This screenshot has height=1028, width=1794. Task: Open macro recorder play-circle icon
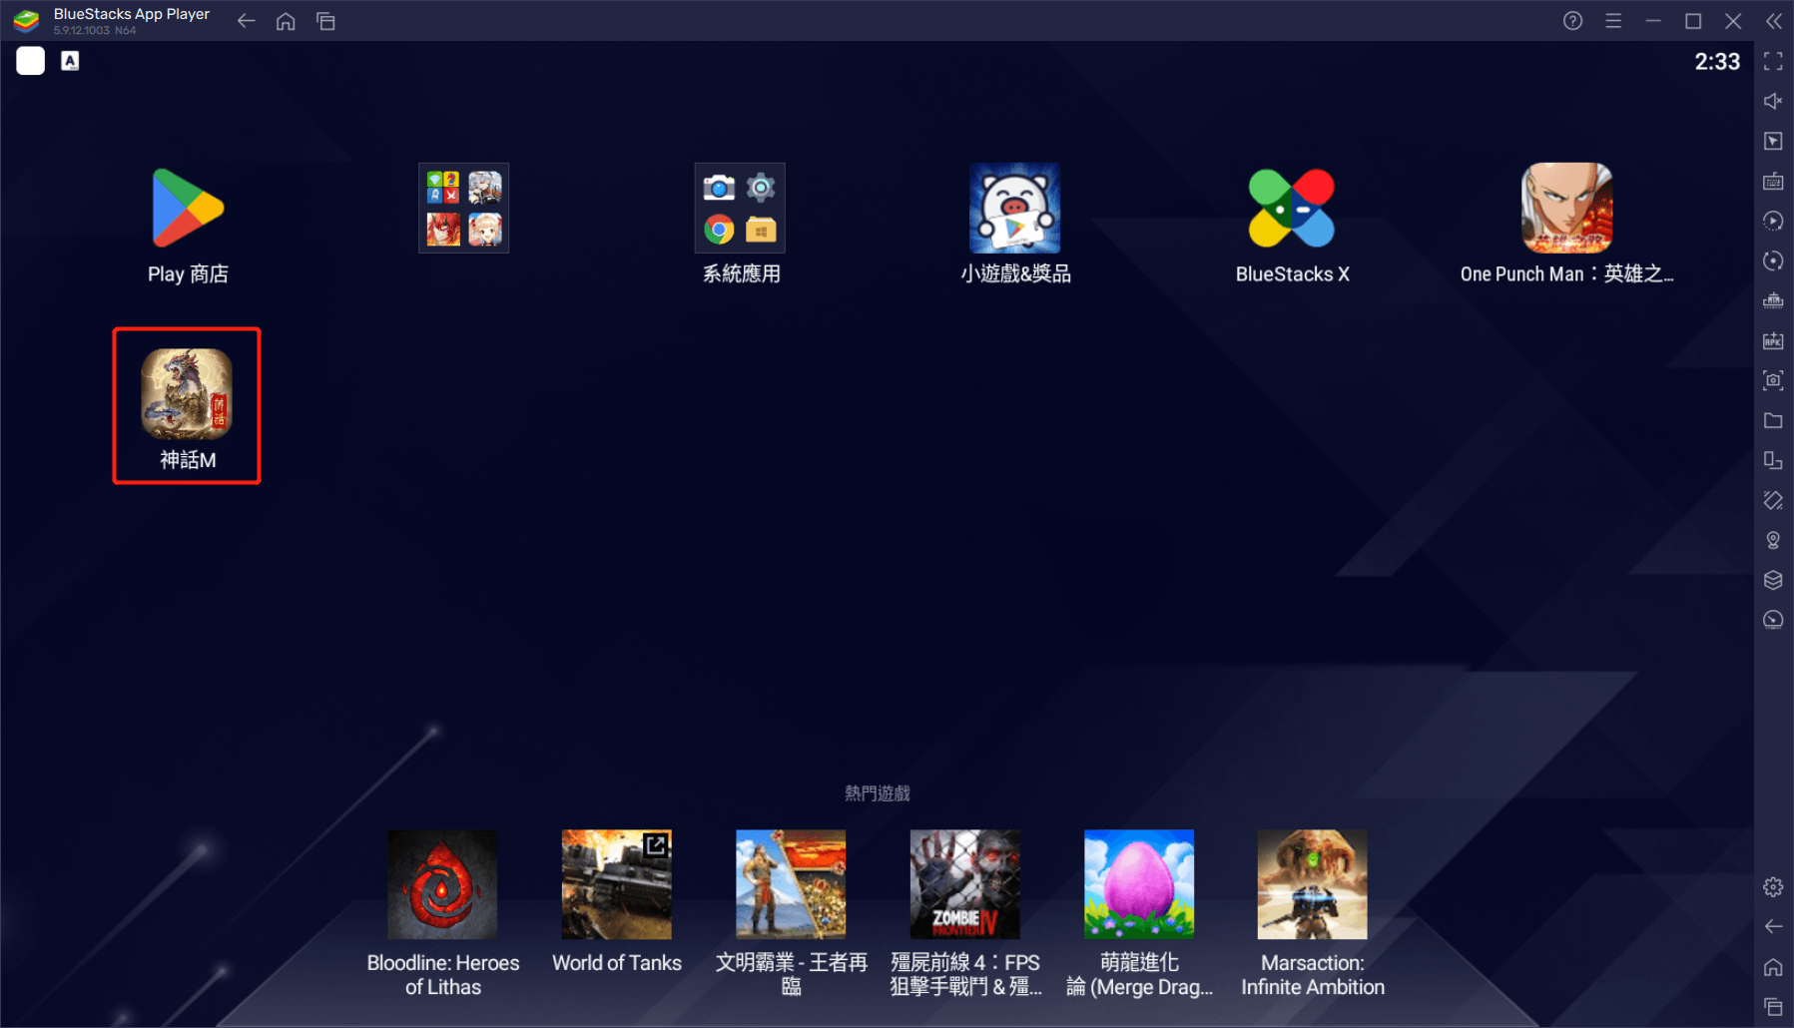[1773, 221]
